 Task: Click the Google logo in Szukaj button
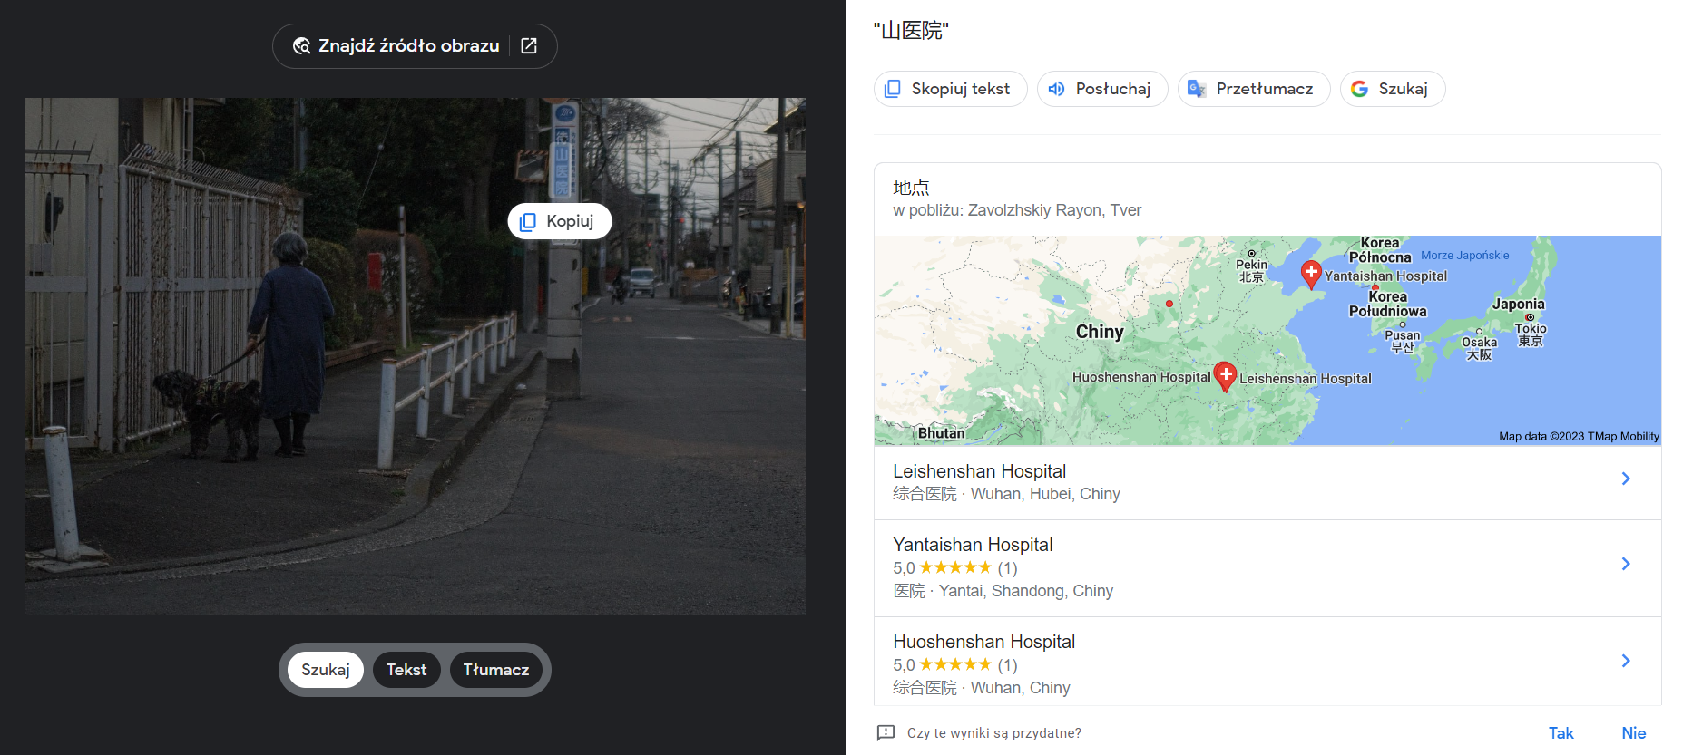pos(1359,89)
